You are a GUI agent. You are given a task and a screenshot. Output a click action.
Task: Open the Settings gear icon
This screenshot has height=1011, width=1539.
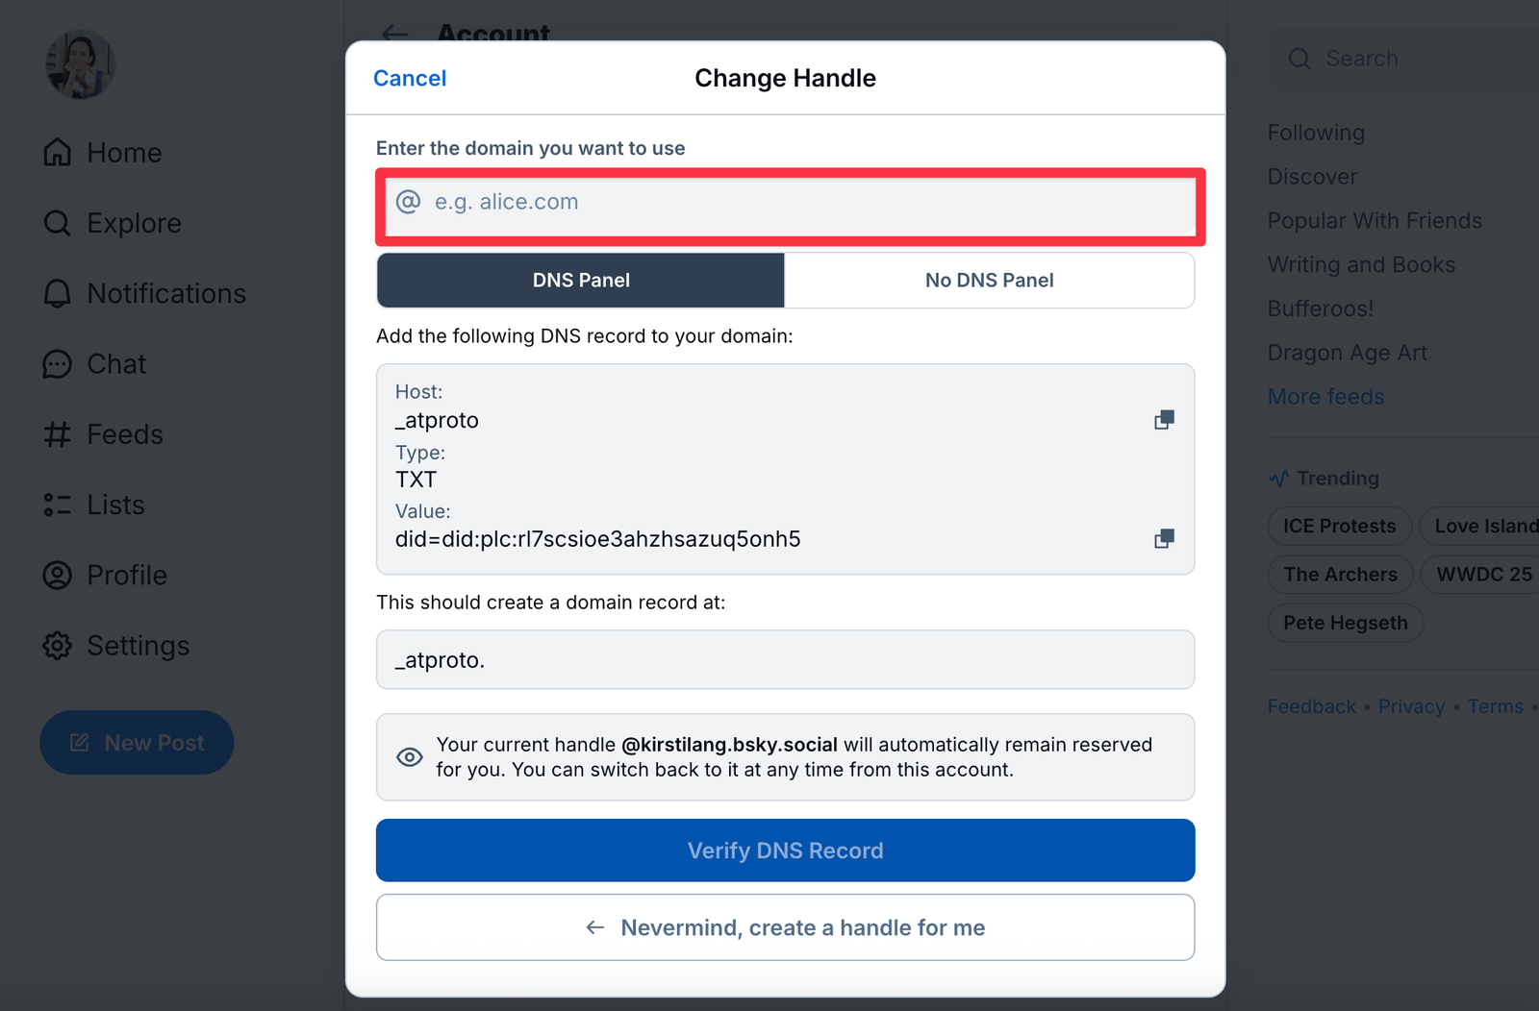click(58, 645)
